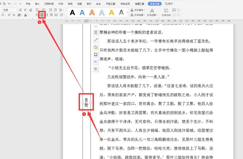243x159 pixels.
Task: Open the 页面布局 ribbon tab
Action: [49, 4]
